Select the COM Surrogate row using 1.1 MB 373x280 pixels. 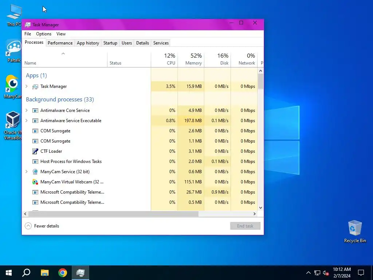(140, 141)
